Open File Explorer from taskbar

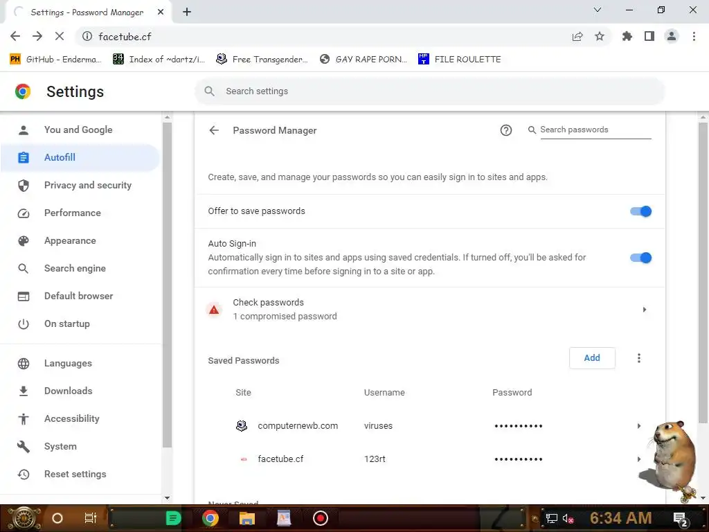click(247, 518)
